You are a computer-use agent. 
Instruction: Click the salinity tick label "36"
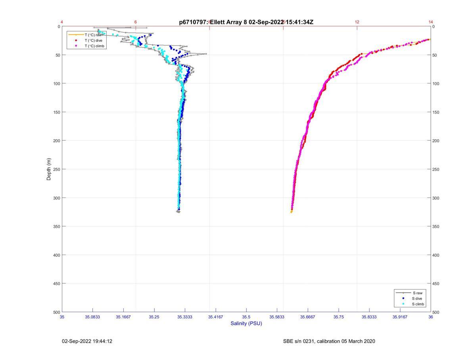tap(431, 317)
